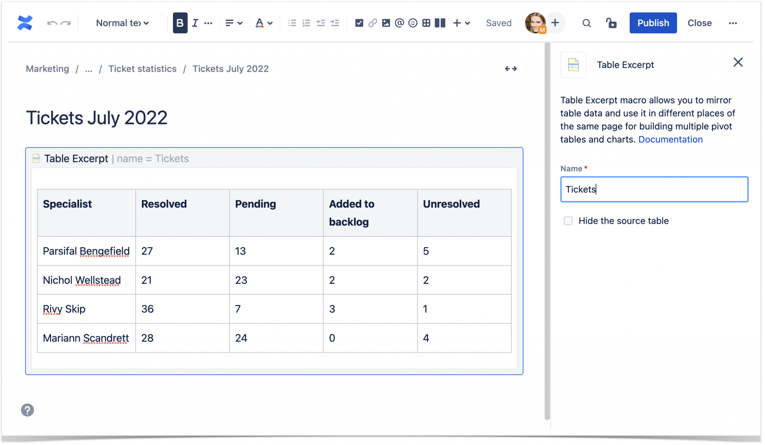Insert a layout with columns

tap(439, 23)
